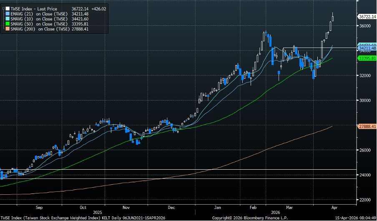Click the Apr month label on time axis

point(335,208)
